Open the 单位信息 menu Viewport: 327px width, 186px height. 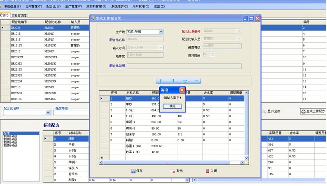pyautogui.click(x=12, y=6)
